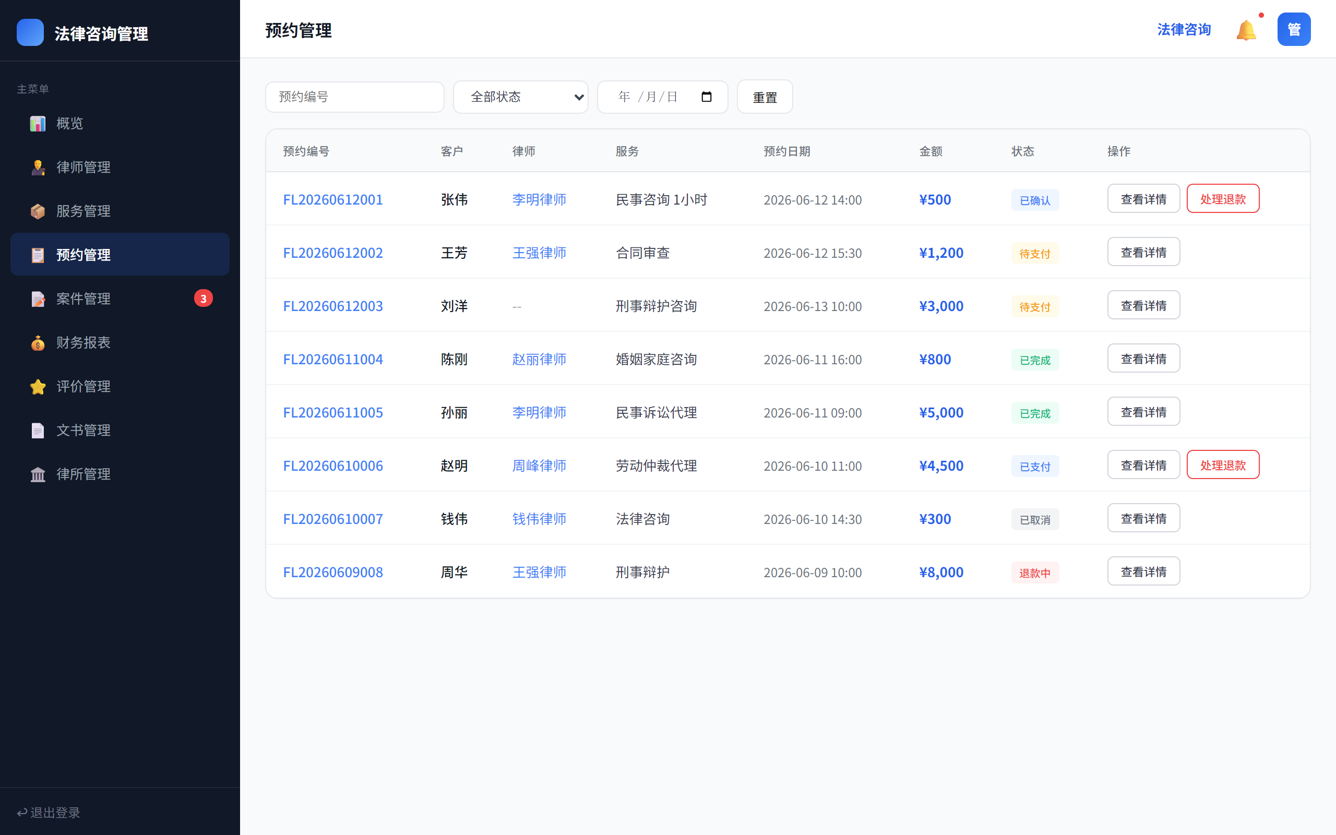Open the 法律咨询 header link

point(1184,30)
